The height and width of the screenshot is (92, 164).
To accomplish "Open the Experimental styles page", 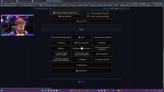I will 81,65.
